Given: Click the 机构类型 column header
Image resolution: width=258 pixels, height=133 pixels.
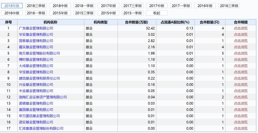Looking at the screenshot, I should click(101, 22).
